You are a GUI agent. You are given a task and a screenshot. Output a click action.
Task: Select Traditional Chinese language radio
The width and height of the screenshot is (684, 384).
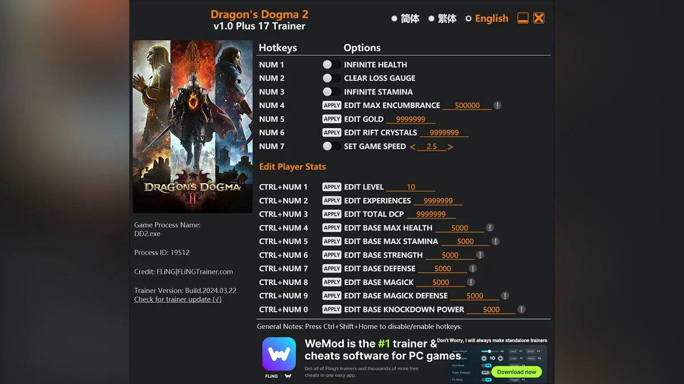point(431,18)
